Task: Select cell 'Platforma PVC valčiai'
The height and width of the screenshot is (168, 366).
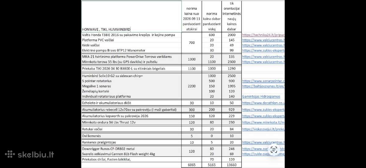Action: point(131,40)
